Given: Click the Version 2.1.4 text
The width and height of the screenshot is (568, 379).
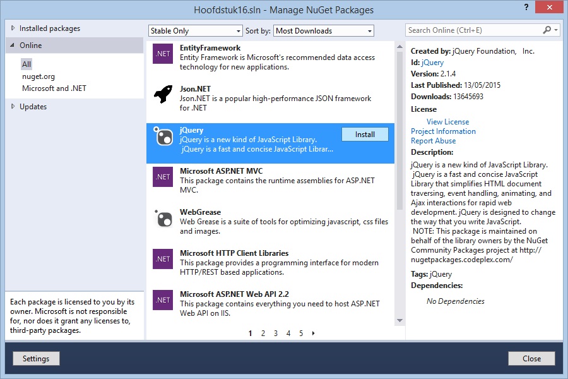Looking at the screenshot, I should coord(433,74).
